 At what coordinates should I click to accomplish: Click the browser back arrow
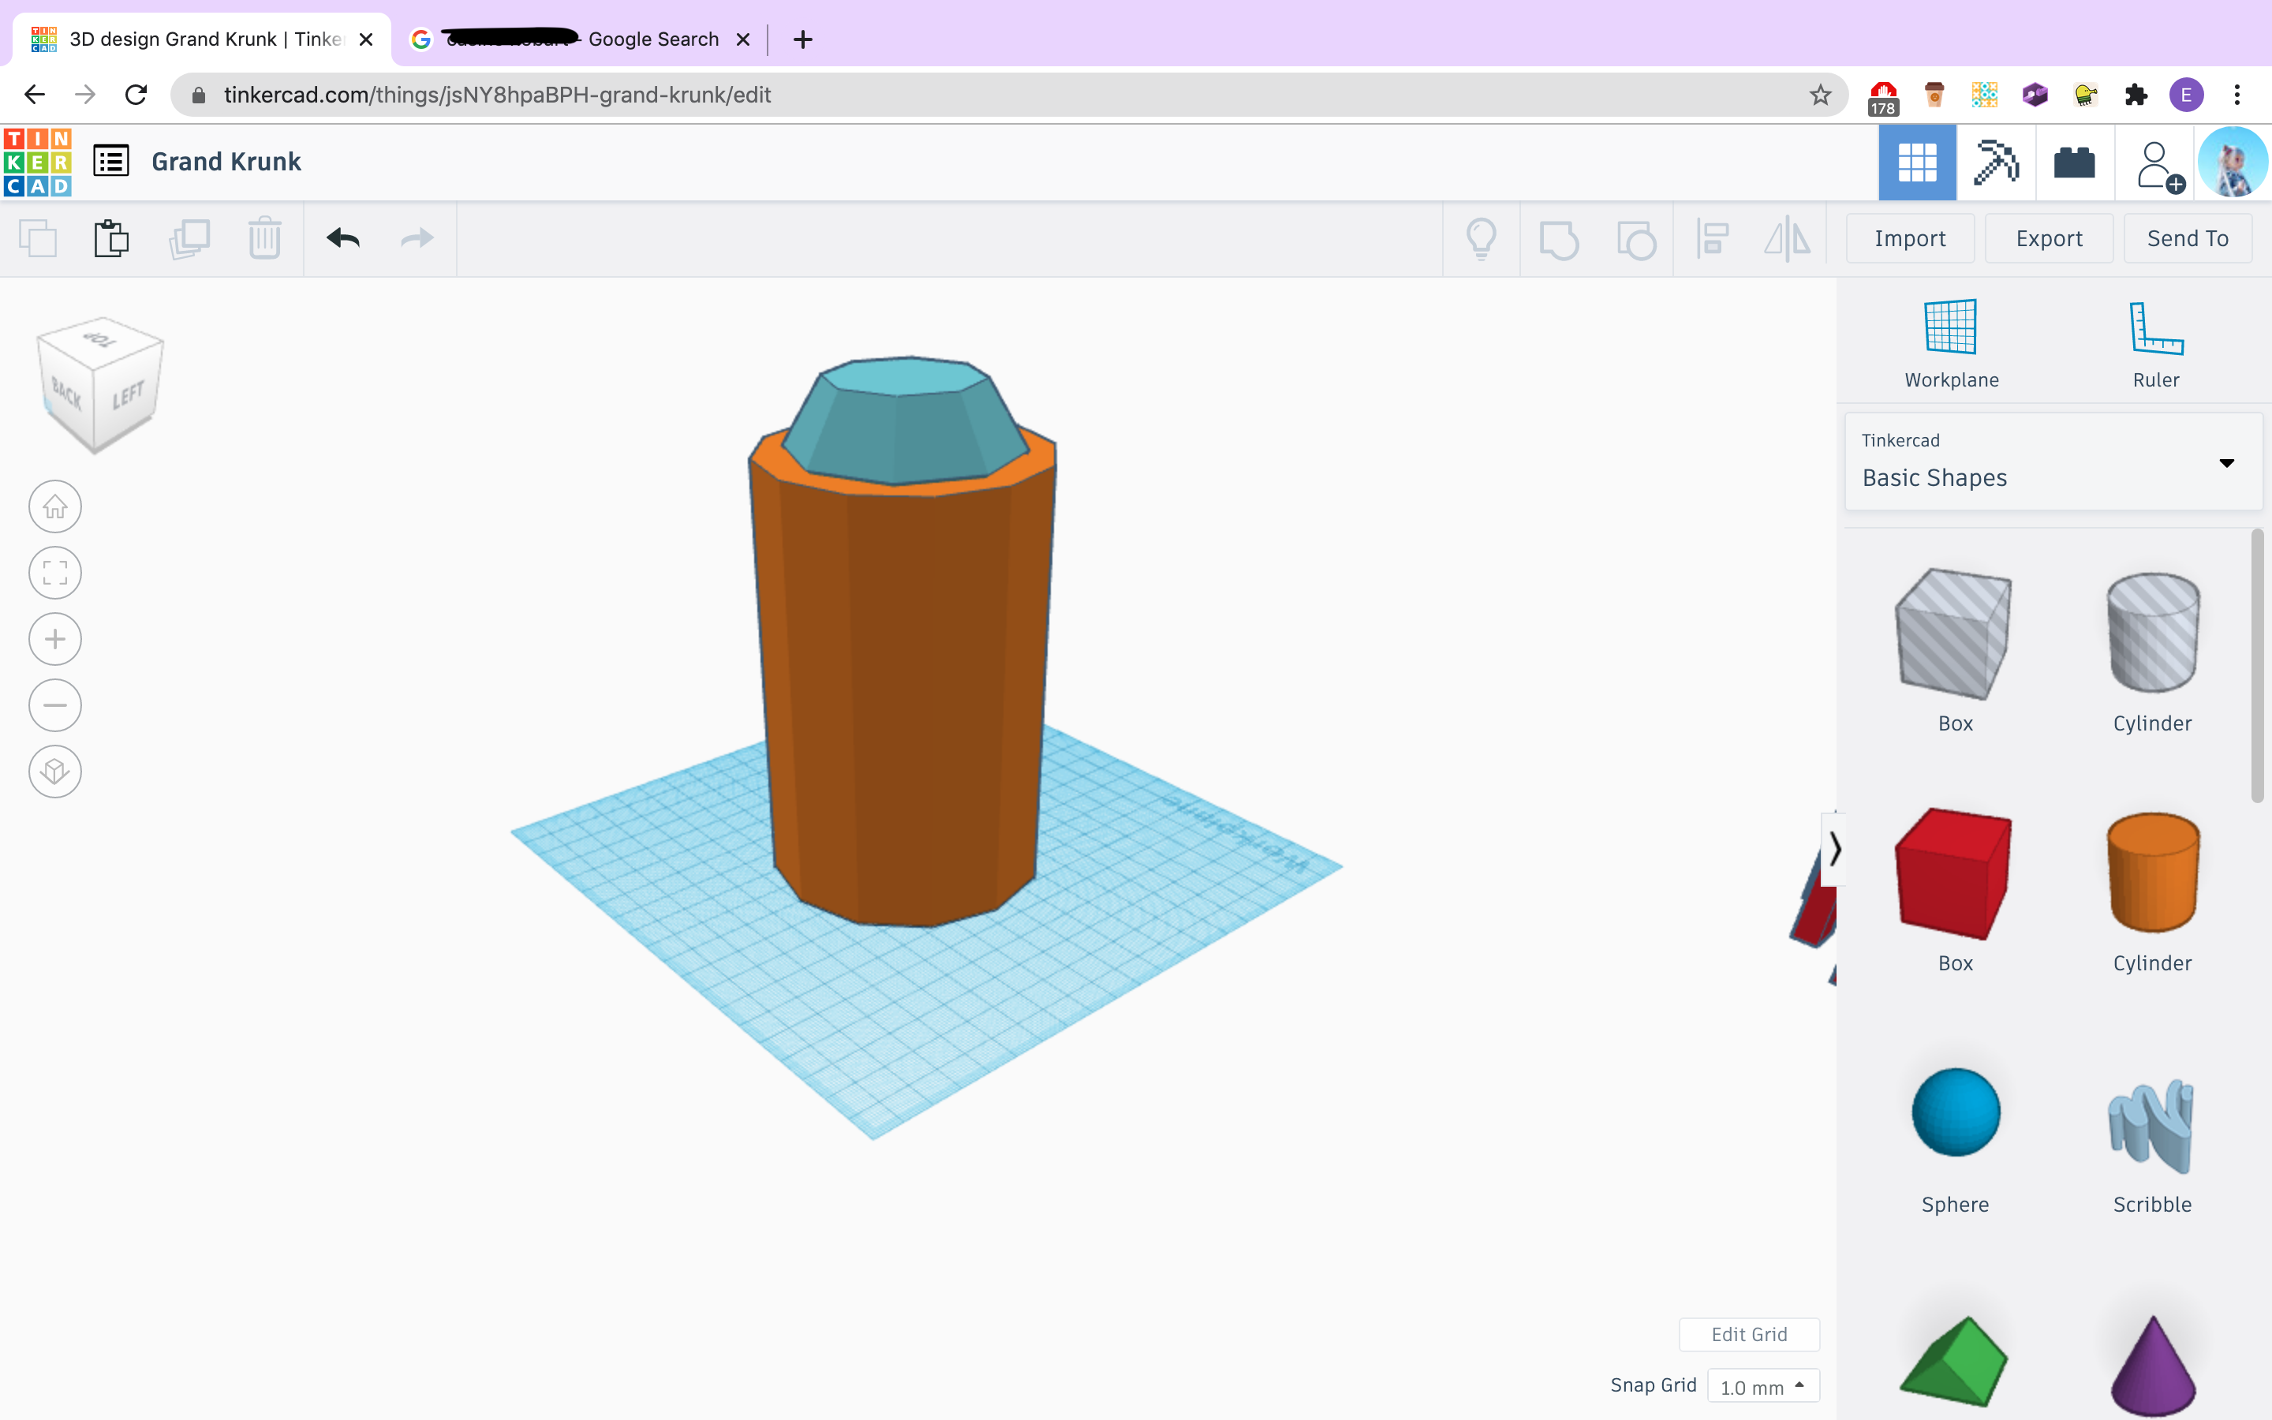click(35, 95)
